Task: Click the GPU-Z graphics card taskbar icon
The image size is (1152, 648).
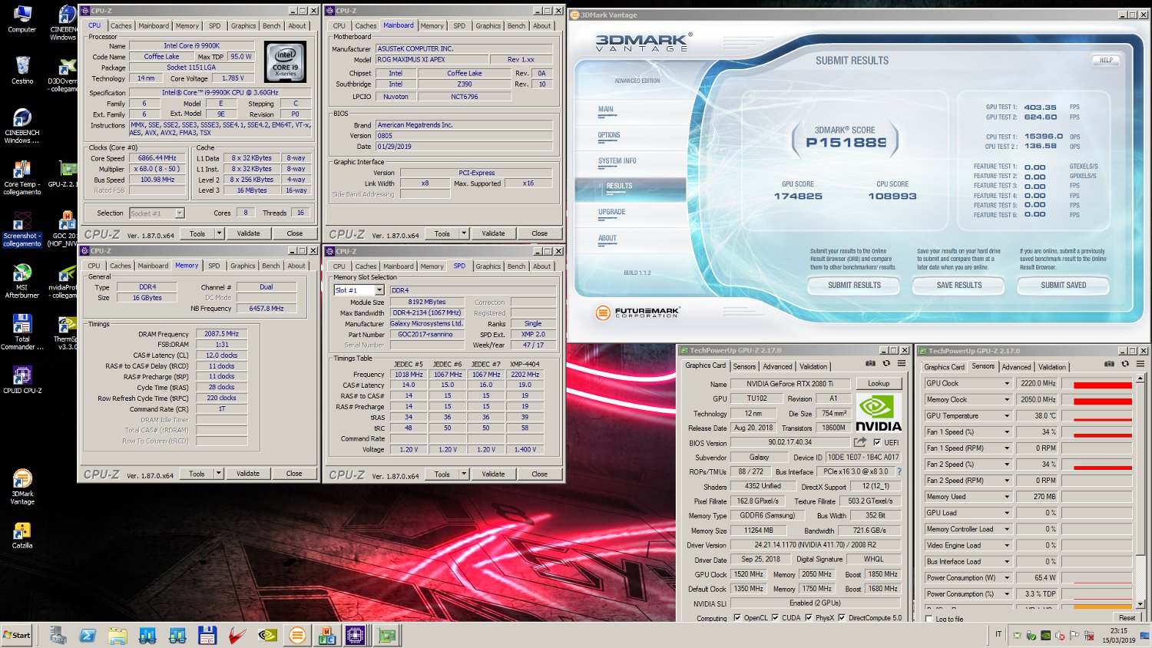Action: (387, 635)
